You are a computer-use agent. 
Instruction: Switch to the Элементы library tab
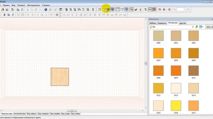pos(162,23)
